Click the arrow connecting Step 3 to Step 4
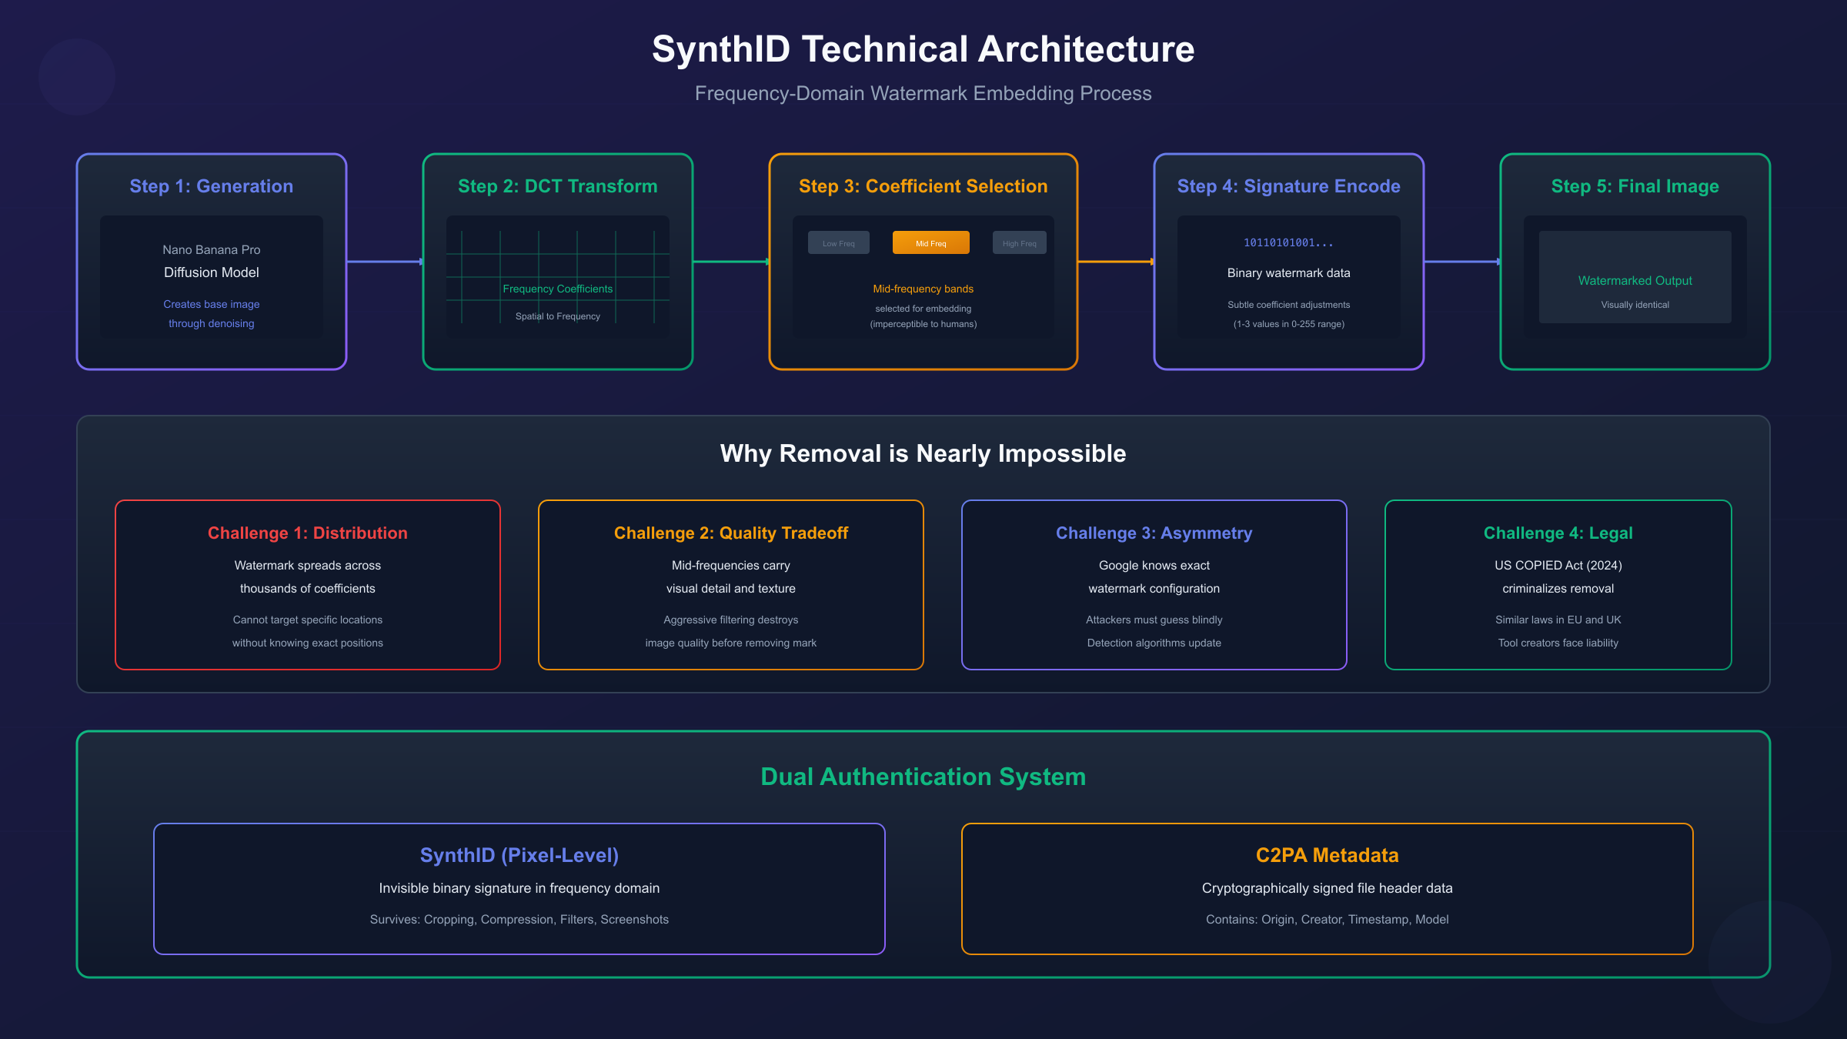The width and height of the screenshot is (1847, 1039). [x=1114, y=262]
